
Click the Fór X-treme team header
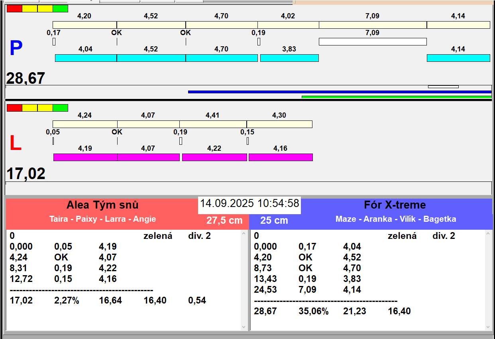tap(395, 205)
